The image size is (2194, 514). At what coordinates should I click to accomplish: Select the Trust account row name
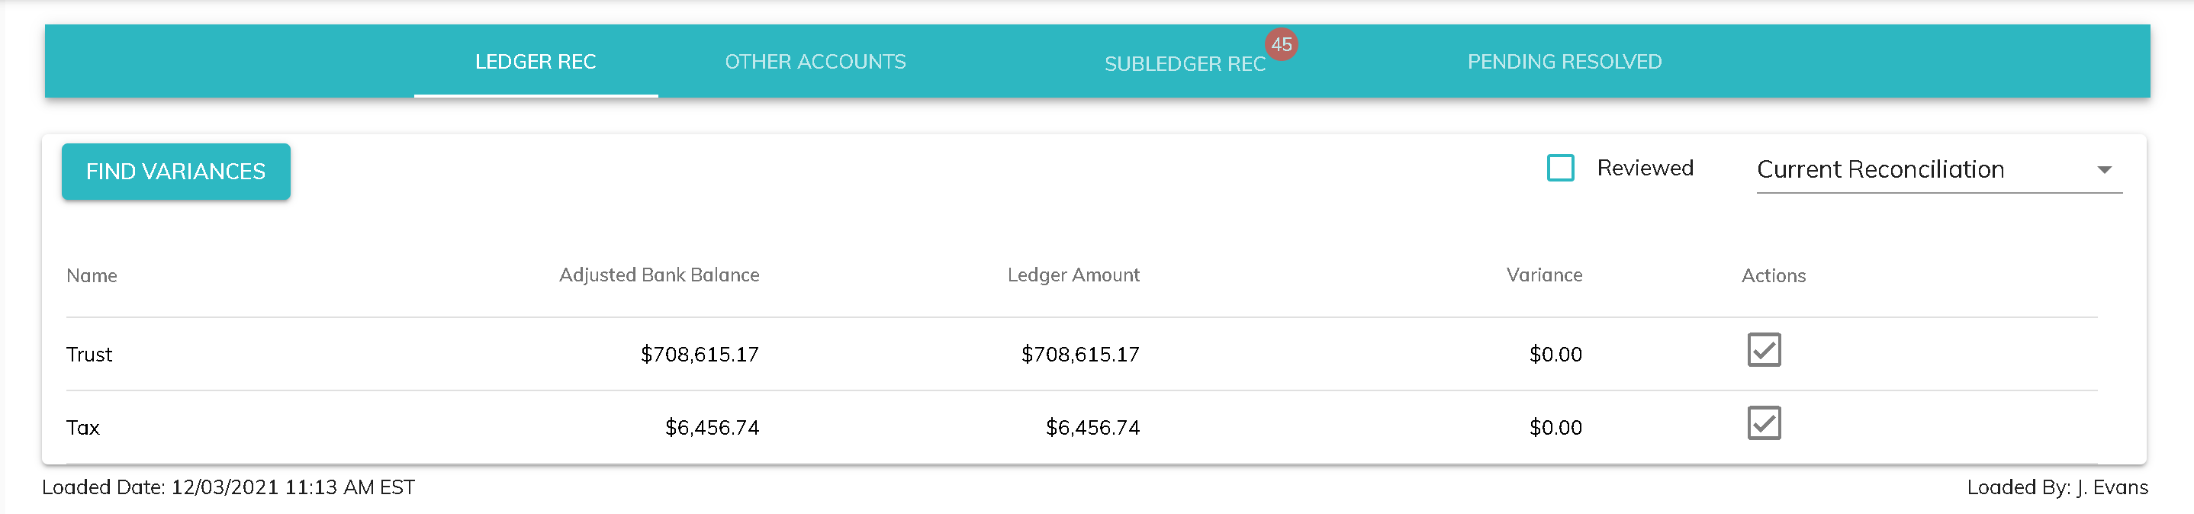tap(89, 354)
